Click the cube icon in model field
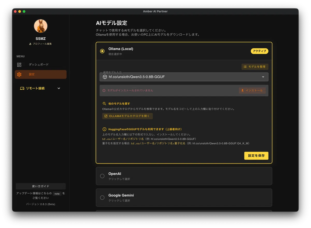The image size is (311, 228). click(x=105, y=77)
